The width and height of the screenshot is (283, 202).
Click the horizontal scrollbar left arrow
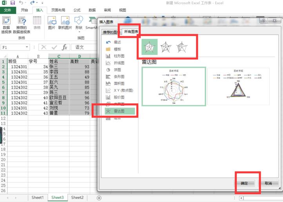coord(241,198)
